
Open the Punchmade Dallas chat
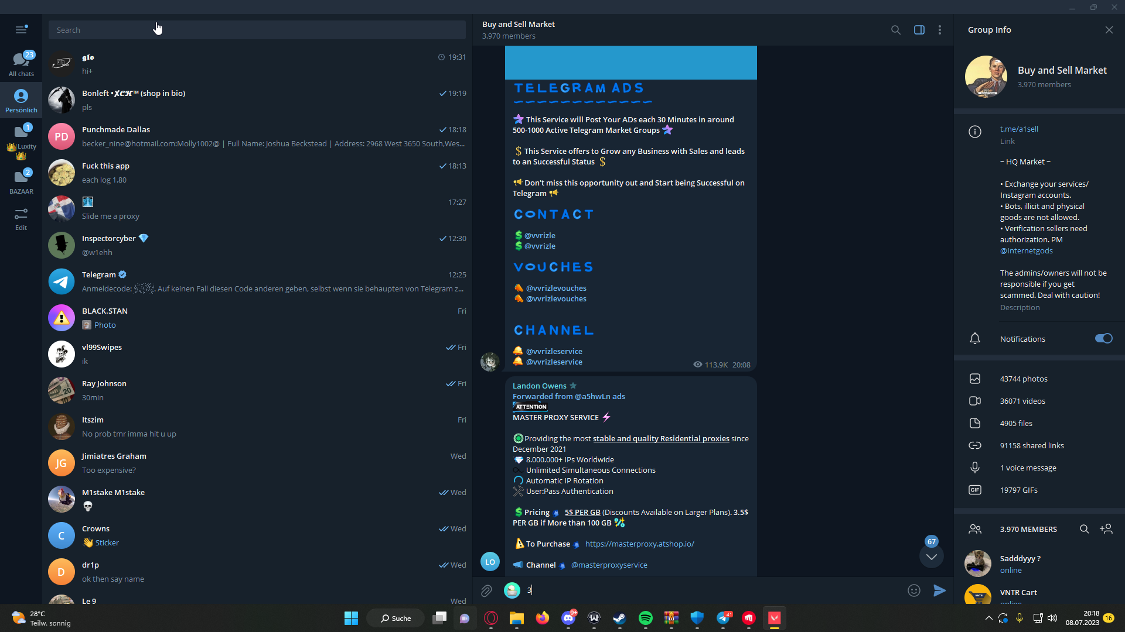pos(257,136)
